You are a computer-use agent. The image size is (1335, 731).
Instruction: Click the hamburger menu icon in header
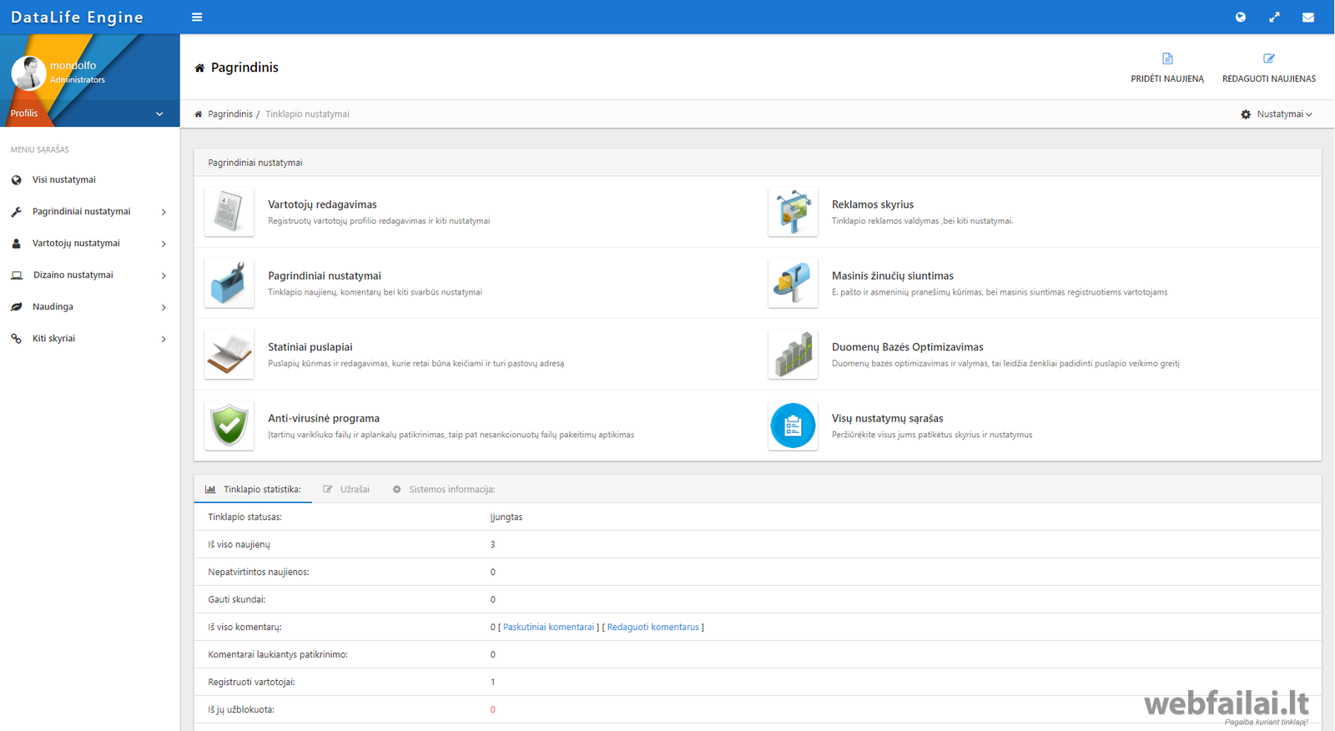click(x=197, y=17)
